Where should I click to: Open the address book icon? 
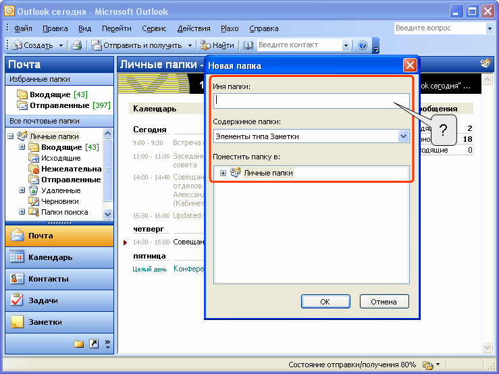pos(248,45)
